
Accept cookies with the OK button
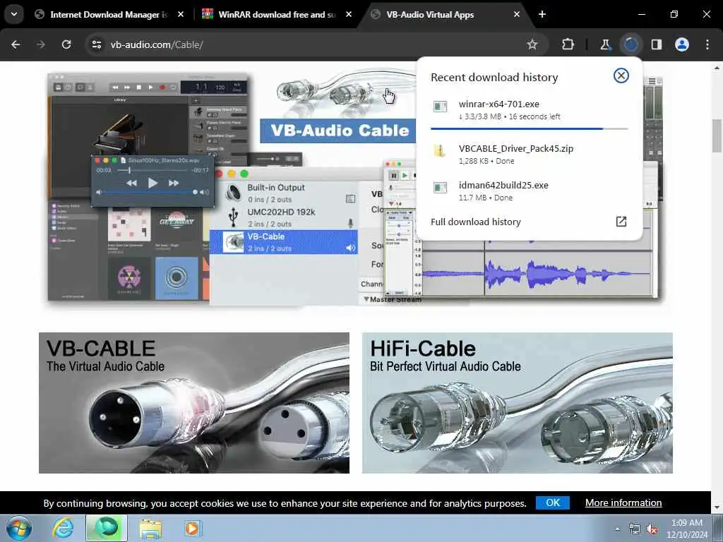552,502
